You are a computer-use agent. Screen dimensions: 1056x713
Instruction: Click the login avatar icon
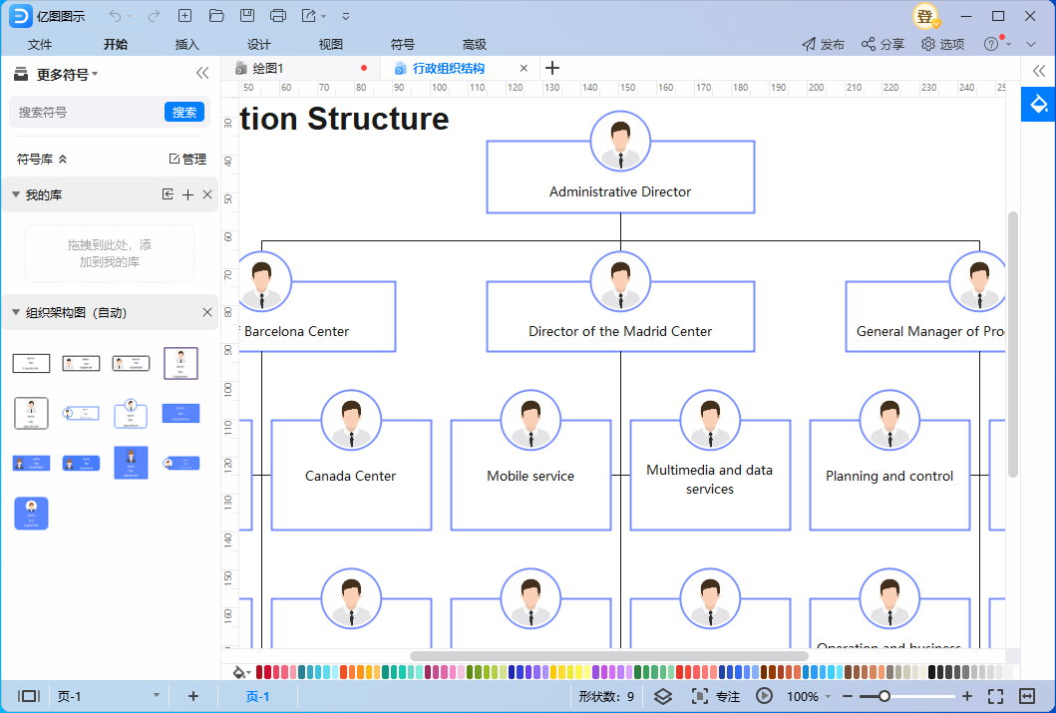click(925, 16)
